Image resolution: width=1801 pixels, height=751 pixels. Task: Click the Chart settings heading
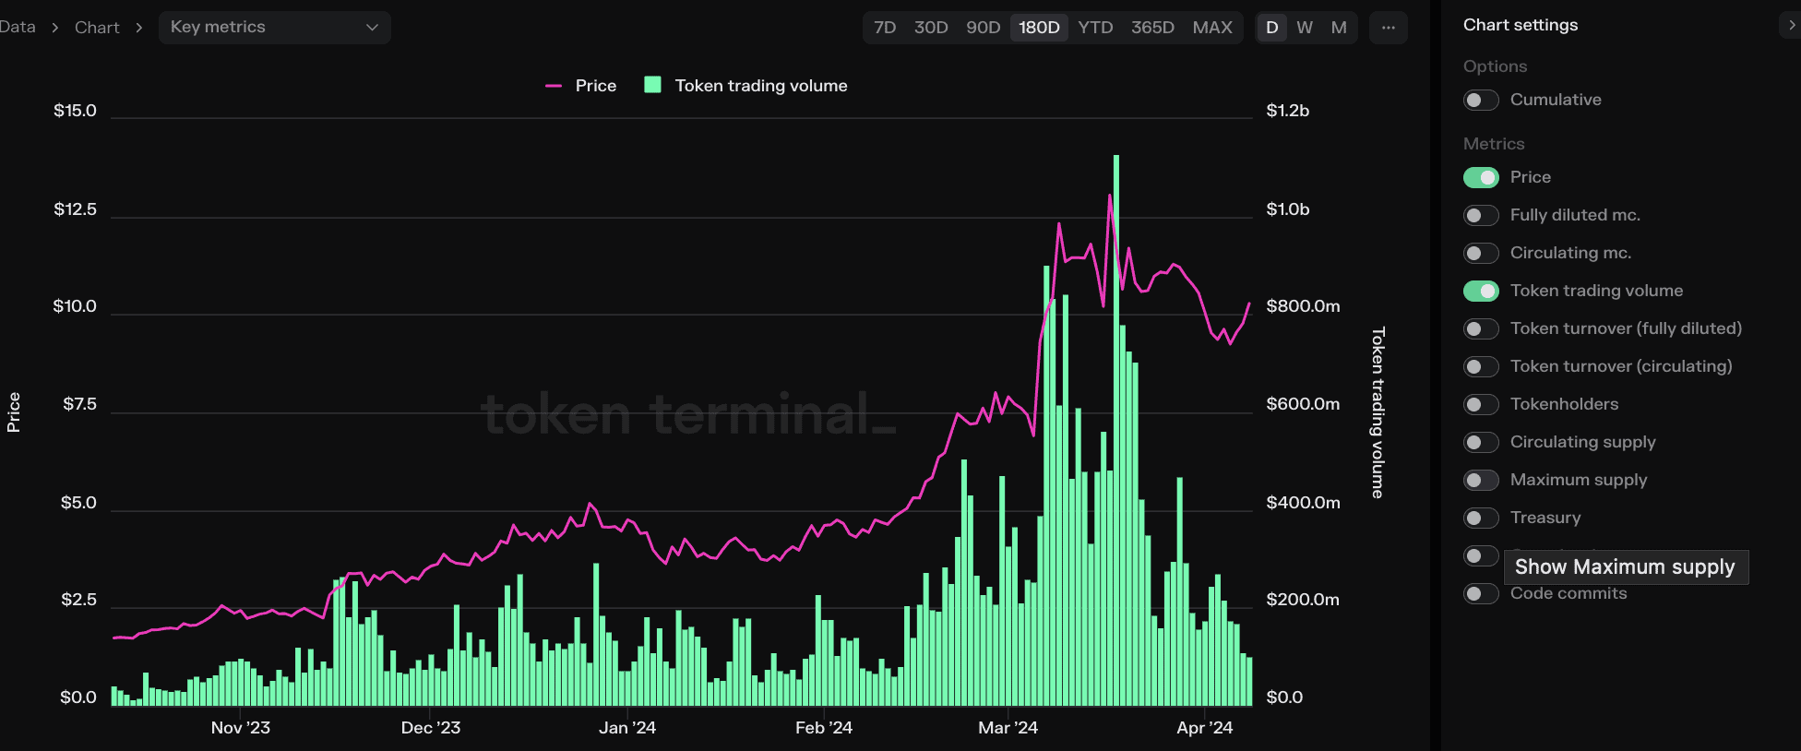pyautogui.click(x=1521, y=25)
